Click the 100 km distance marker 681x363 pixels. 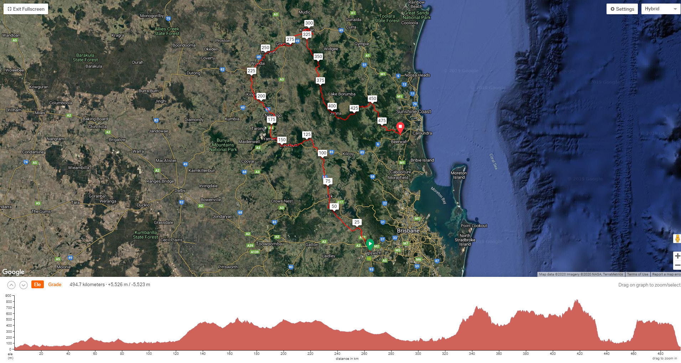(x=323, y=153)
